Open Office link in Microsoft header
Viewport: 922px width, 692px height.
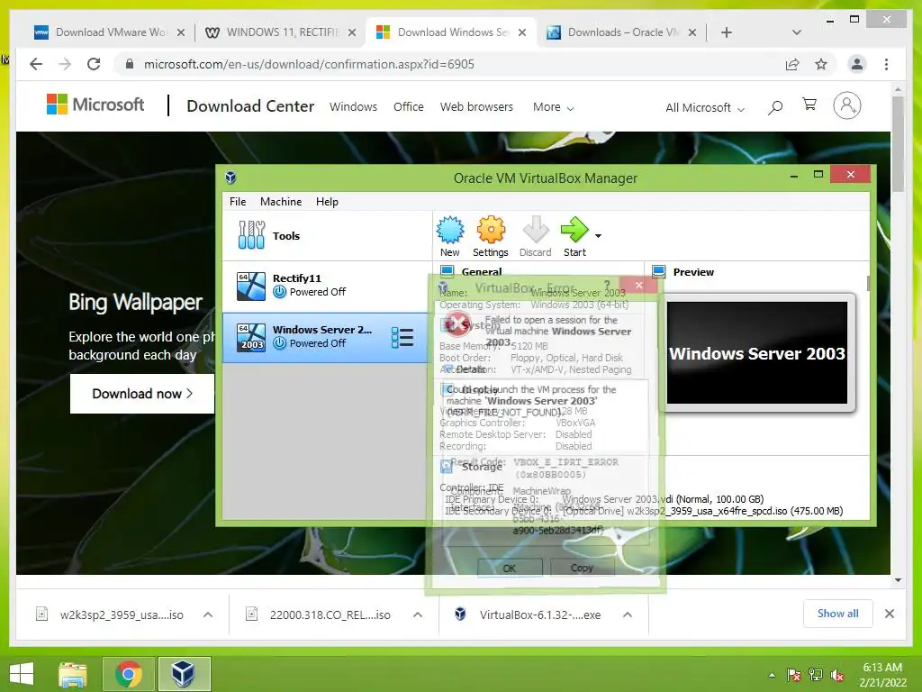point(409,106)
